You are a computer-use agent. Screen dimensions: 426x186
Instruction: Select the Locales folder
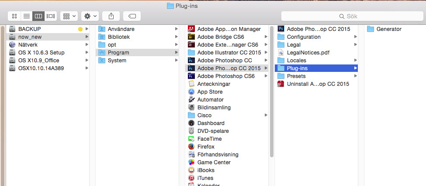(316, 61)
